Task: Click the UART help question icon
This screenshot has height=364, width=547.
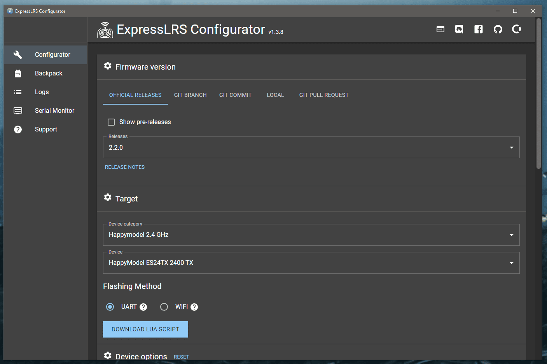Action: click(143, 307)
